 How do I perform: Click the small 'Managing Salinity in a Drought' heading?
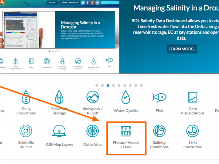pos(80,25)
